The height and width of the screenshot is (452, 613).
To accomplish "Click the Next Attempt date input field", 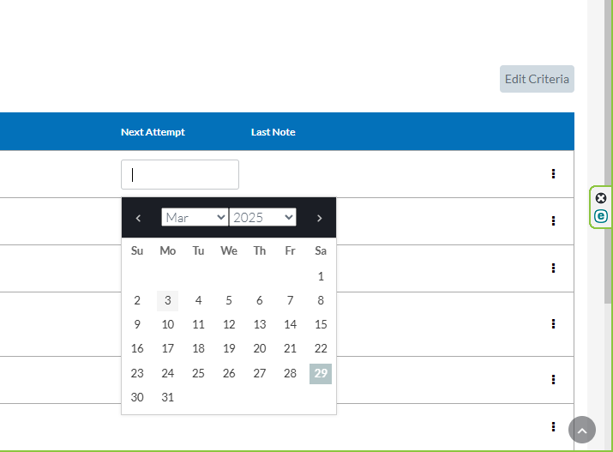I will tap(180, 174).
